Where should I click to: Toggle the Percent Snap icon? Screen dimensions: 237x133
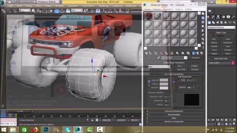pyautogui.click(x=116, y=11)
